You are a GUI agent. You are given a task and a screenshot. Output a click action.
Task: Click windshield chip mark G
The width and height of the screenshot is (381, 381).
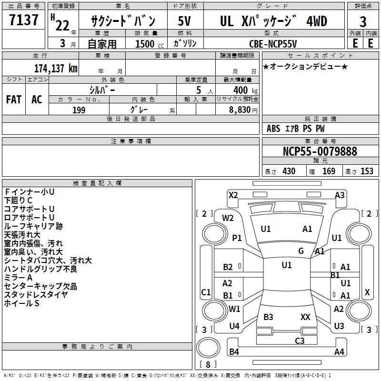(301, 251)
